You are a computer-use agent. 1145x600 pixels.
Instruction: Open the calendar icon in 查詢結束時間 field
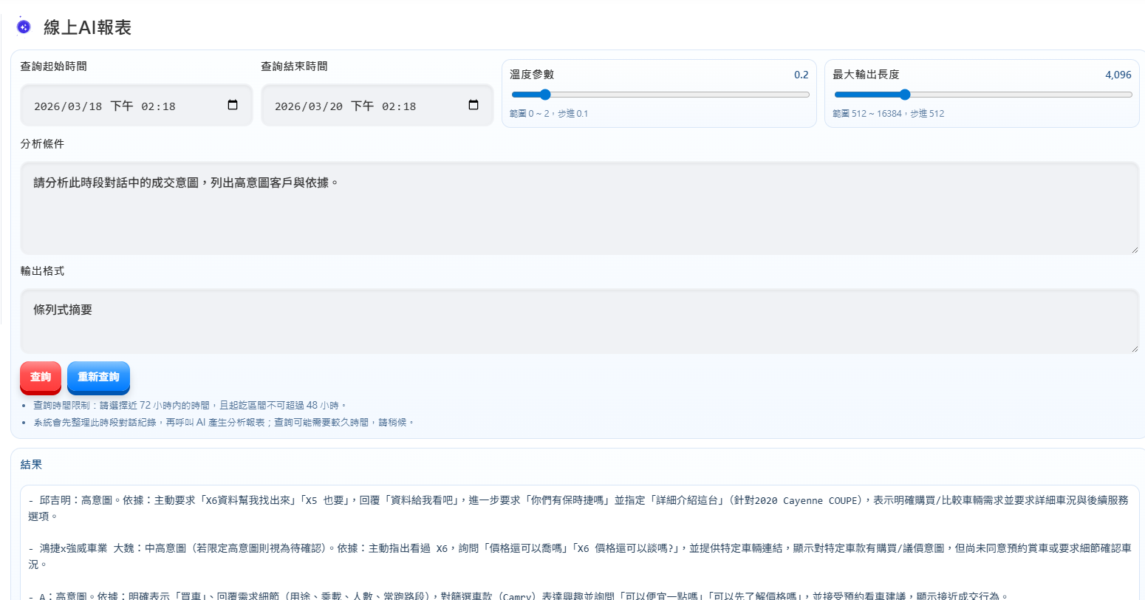[473, 105]
